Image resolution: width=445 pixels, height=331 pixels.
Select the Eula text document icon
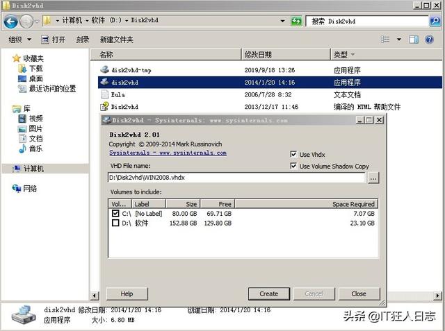click(105, 94)
